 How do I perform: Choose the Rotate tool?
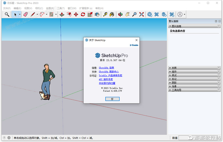[83, 14]
